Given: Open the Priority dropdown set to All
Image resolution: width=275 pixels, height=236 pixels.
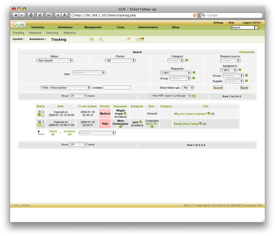Looking at the screenshot, I should (x=120, y=60).
